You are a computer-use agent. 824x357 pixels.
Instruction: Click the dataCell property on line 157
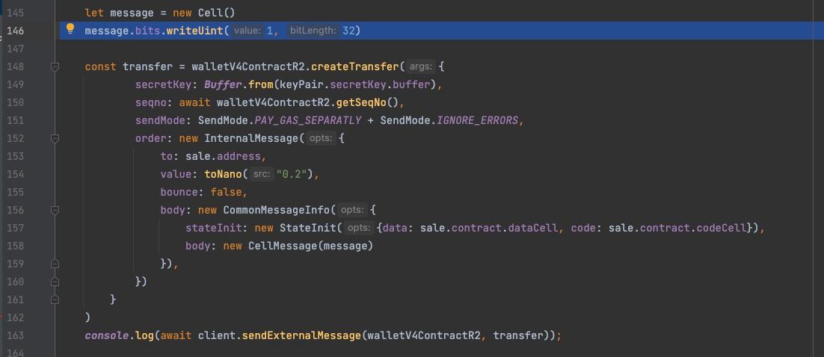pos(532,227)
